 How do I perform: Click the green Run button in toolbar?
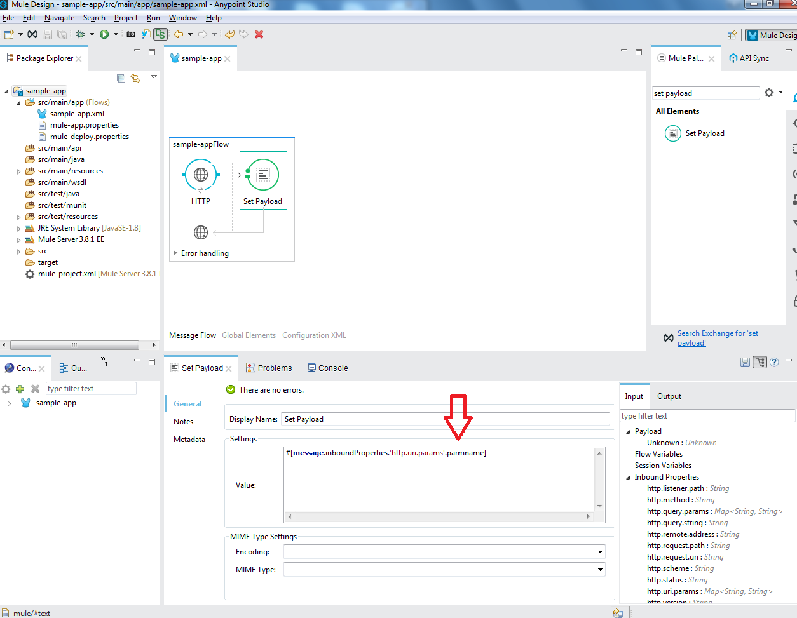(104, 34)
